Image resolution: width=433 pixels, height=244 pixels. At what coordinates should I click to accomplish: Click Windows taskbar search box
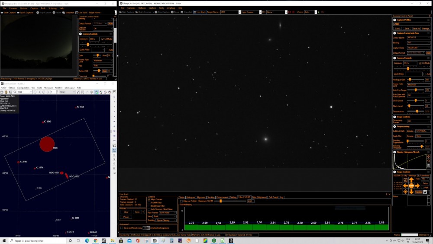coord(37,241)
